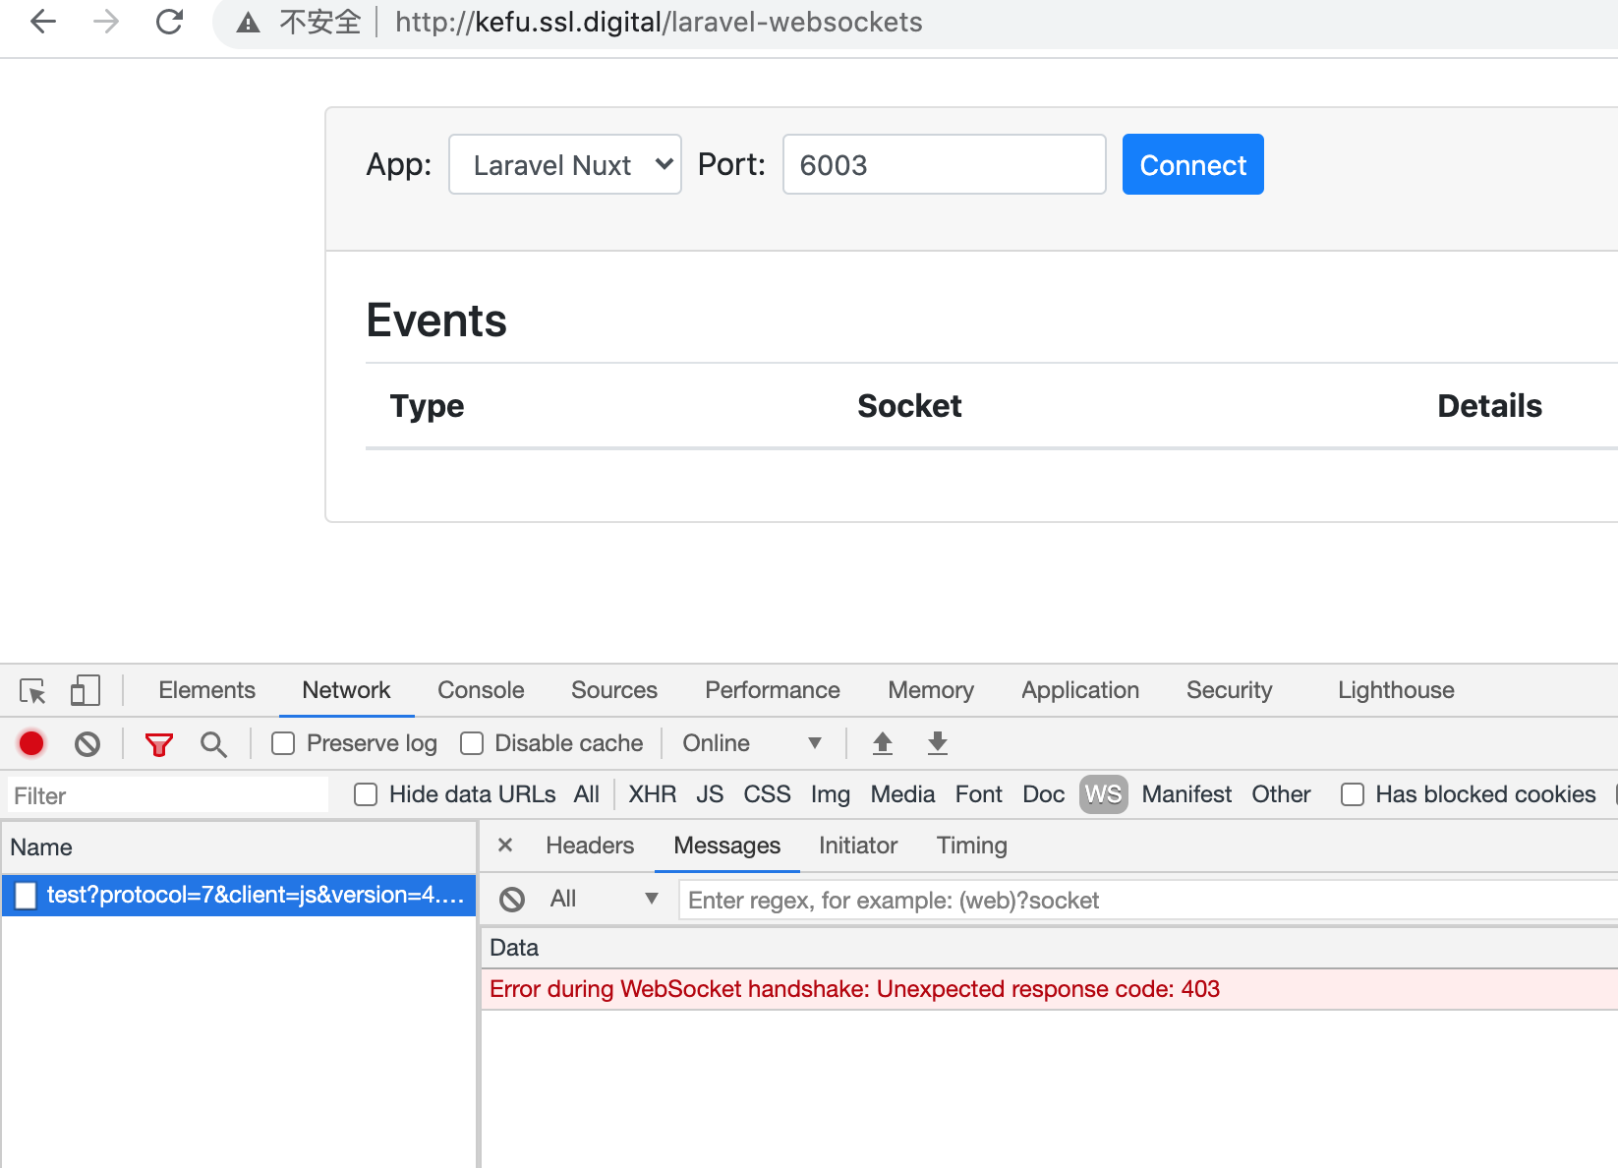Switch to the Console tab

[481, 689]
